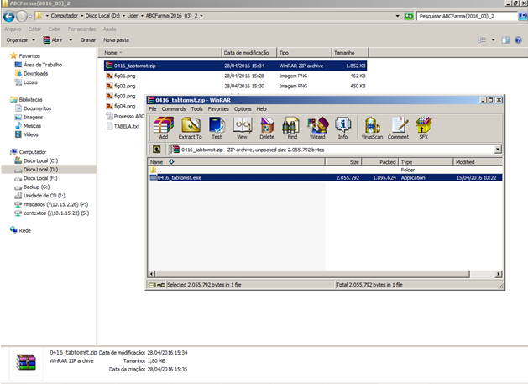Image resolution: width=528 pixels, height=384 pixels.
Task: Open the WinRAR Help menu
Action: pos(261,109)
